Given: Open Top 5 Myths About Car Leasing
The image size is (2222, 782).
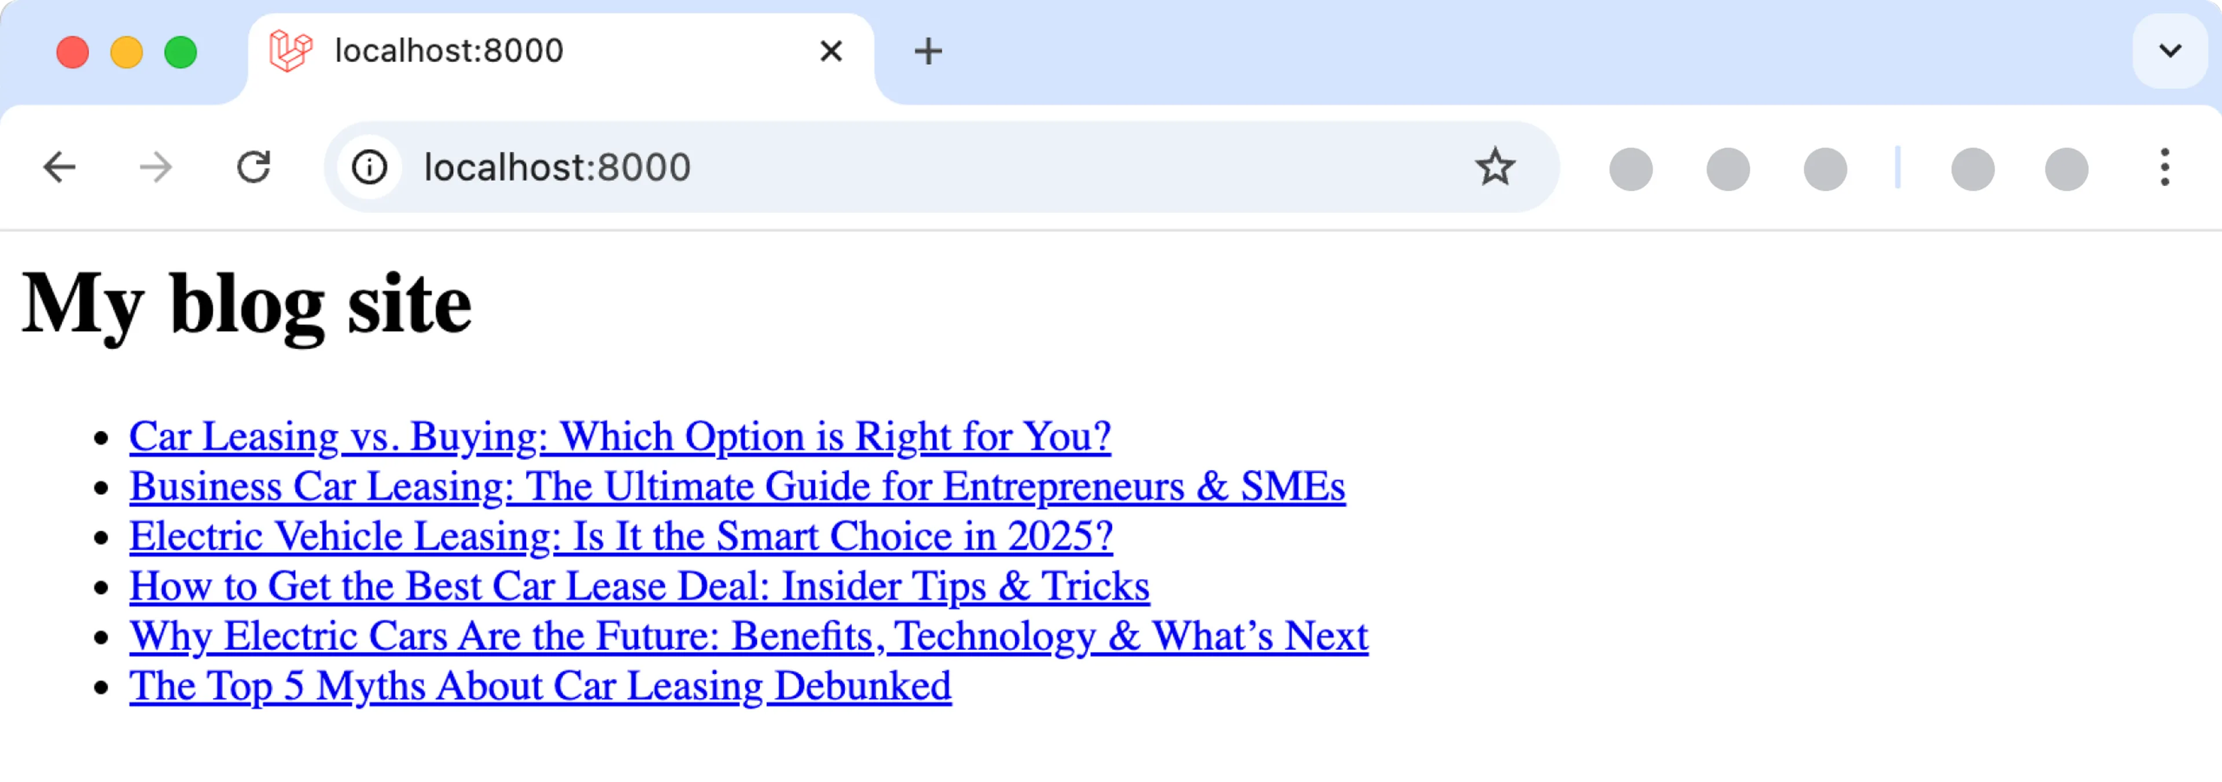Looking at the screenshot, I should point(540,687).
